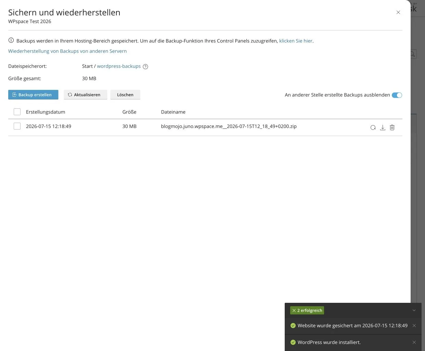Select all backups with header checkbox
This screenshot has width=425, height=351.
17,112
